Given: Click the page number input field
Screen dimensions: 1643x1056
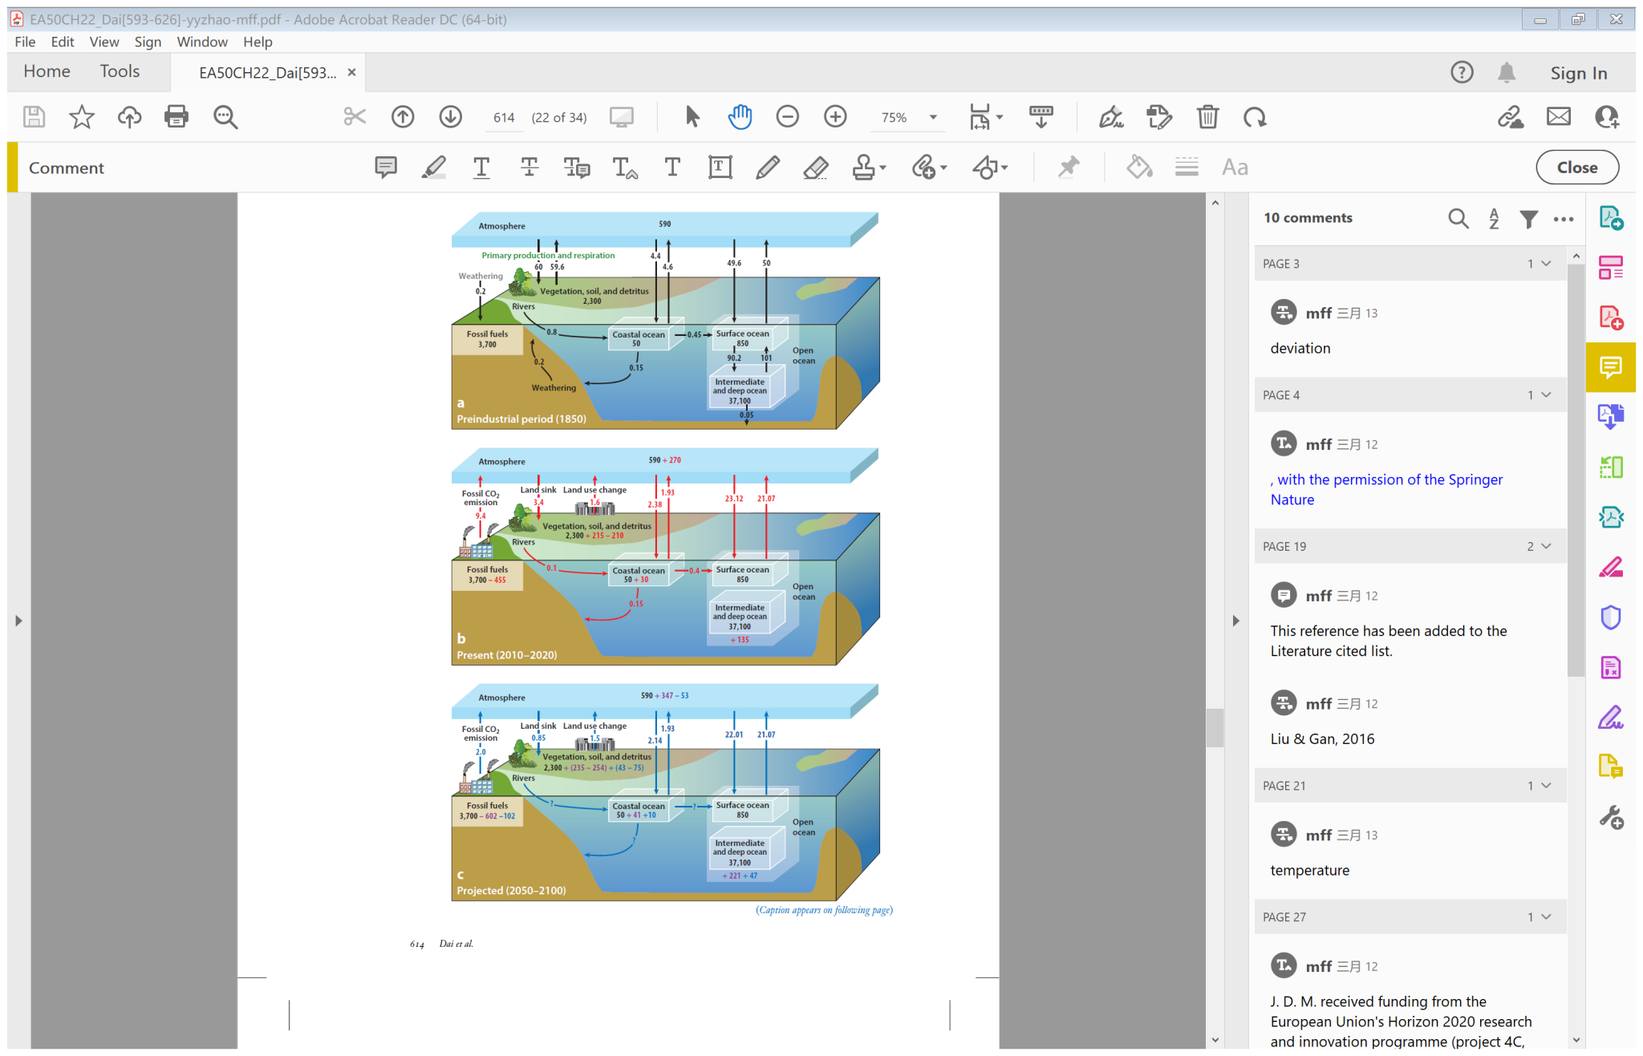Looking at the screenshot, I should coord(504,117).
